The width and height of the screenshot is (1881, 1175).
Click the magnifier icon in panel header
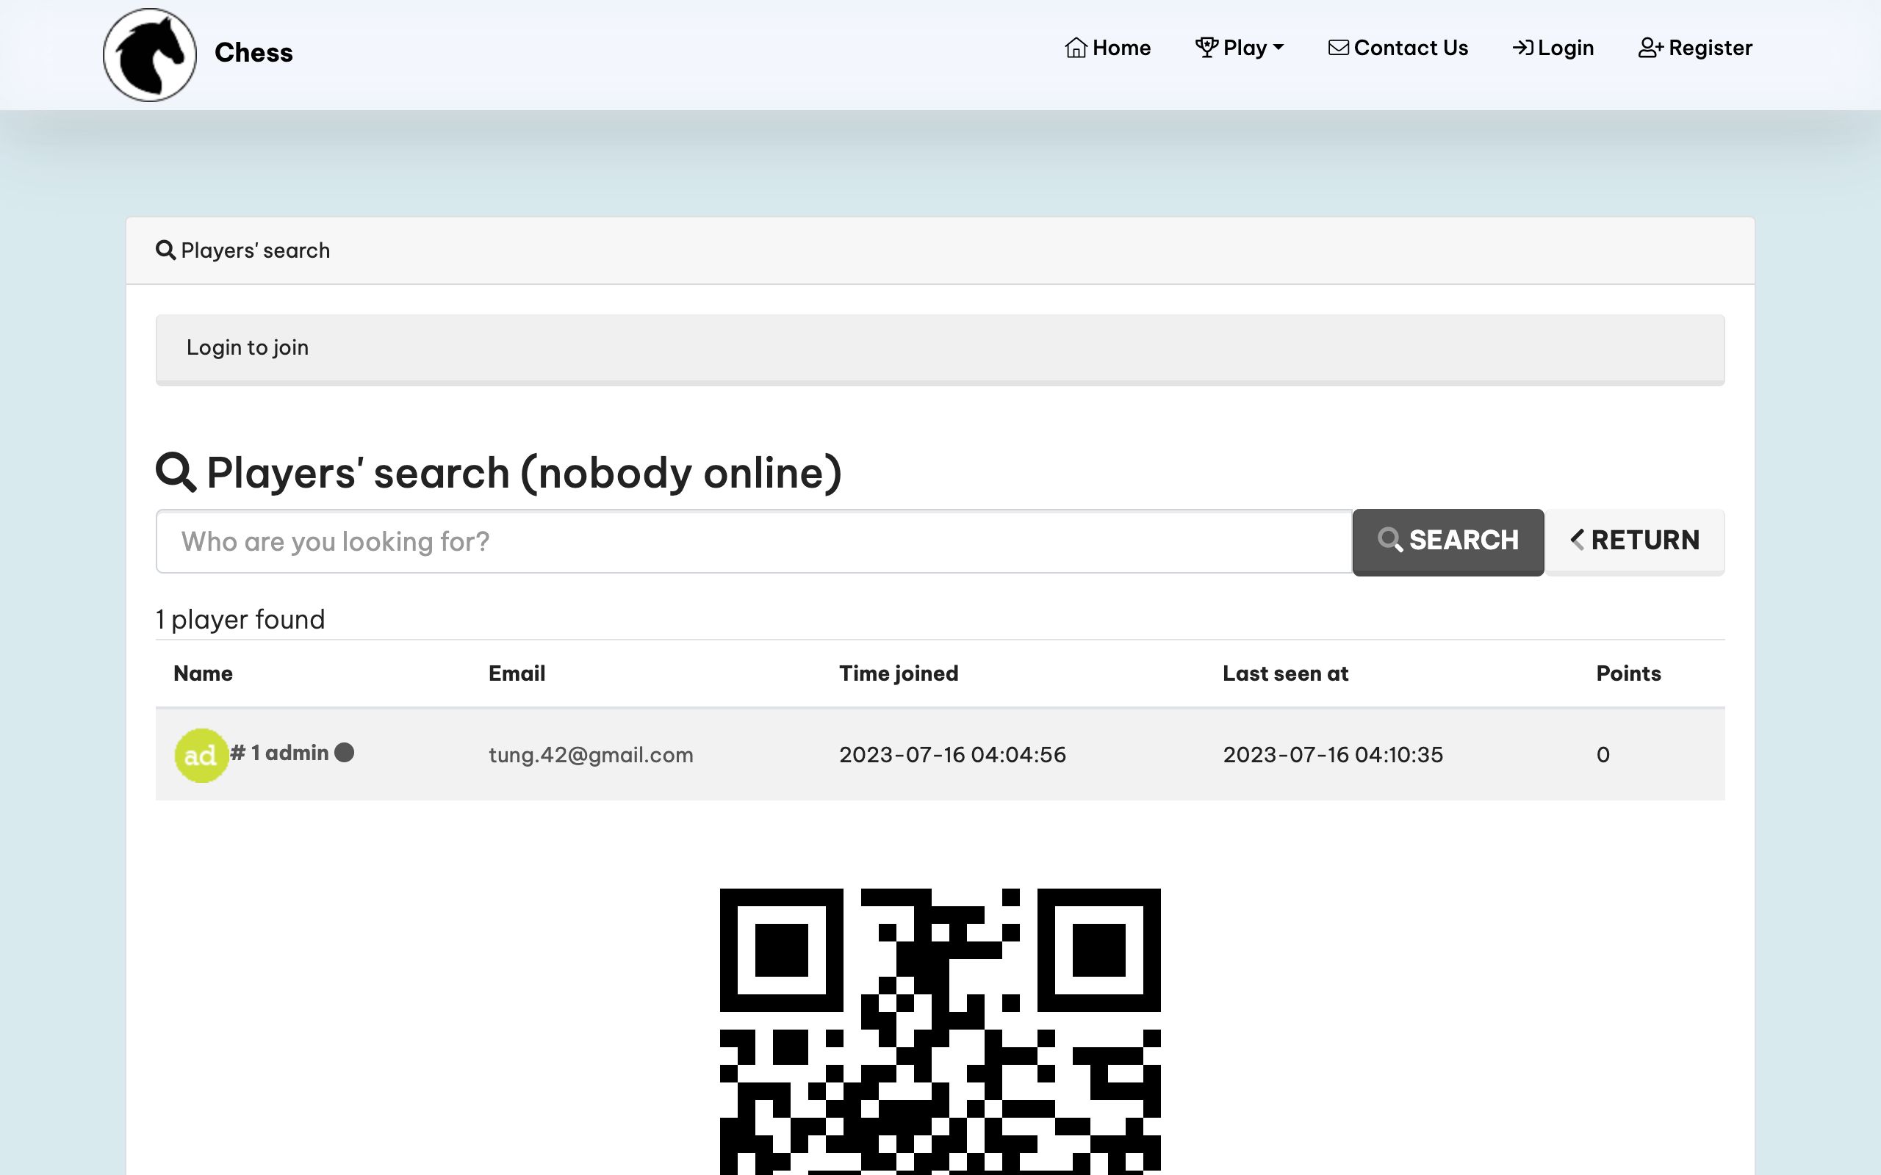pyautogui.click(x=165, y=250)
